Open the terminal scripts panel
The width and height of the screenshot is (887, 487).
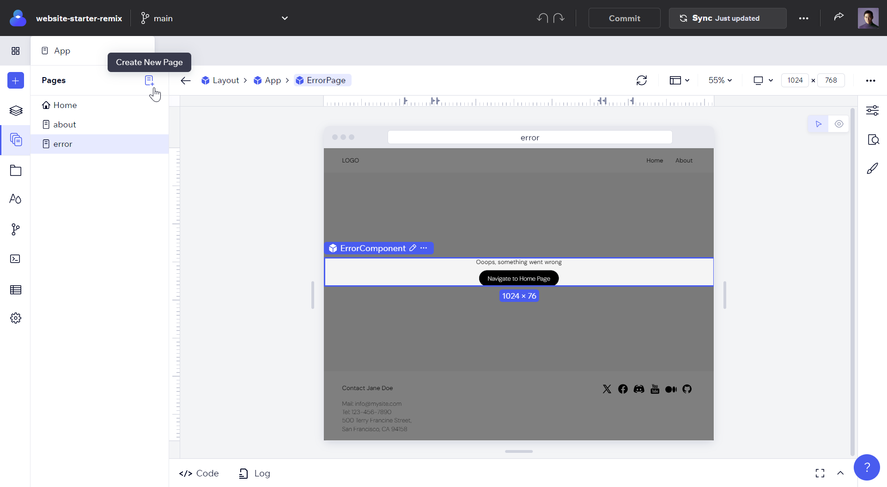coord(15,259)
